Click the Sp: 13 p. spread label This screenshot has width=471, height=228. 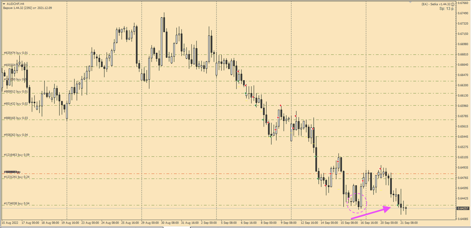(447, 8)
